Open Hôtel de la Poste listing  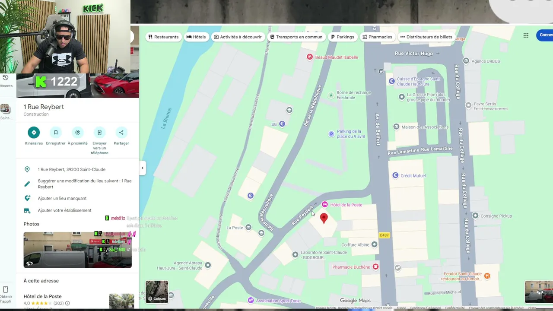pos(42,296)
